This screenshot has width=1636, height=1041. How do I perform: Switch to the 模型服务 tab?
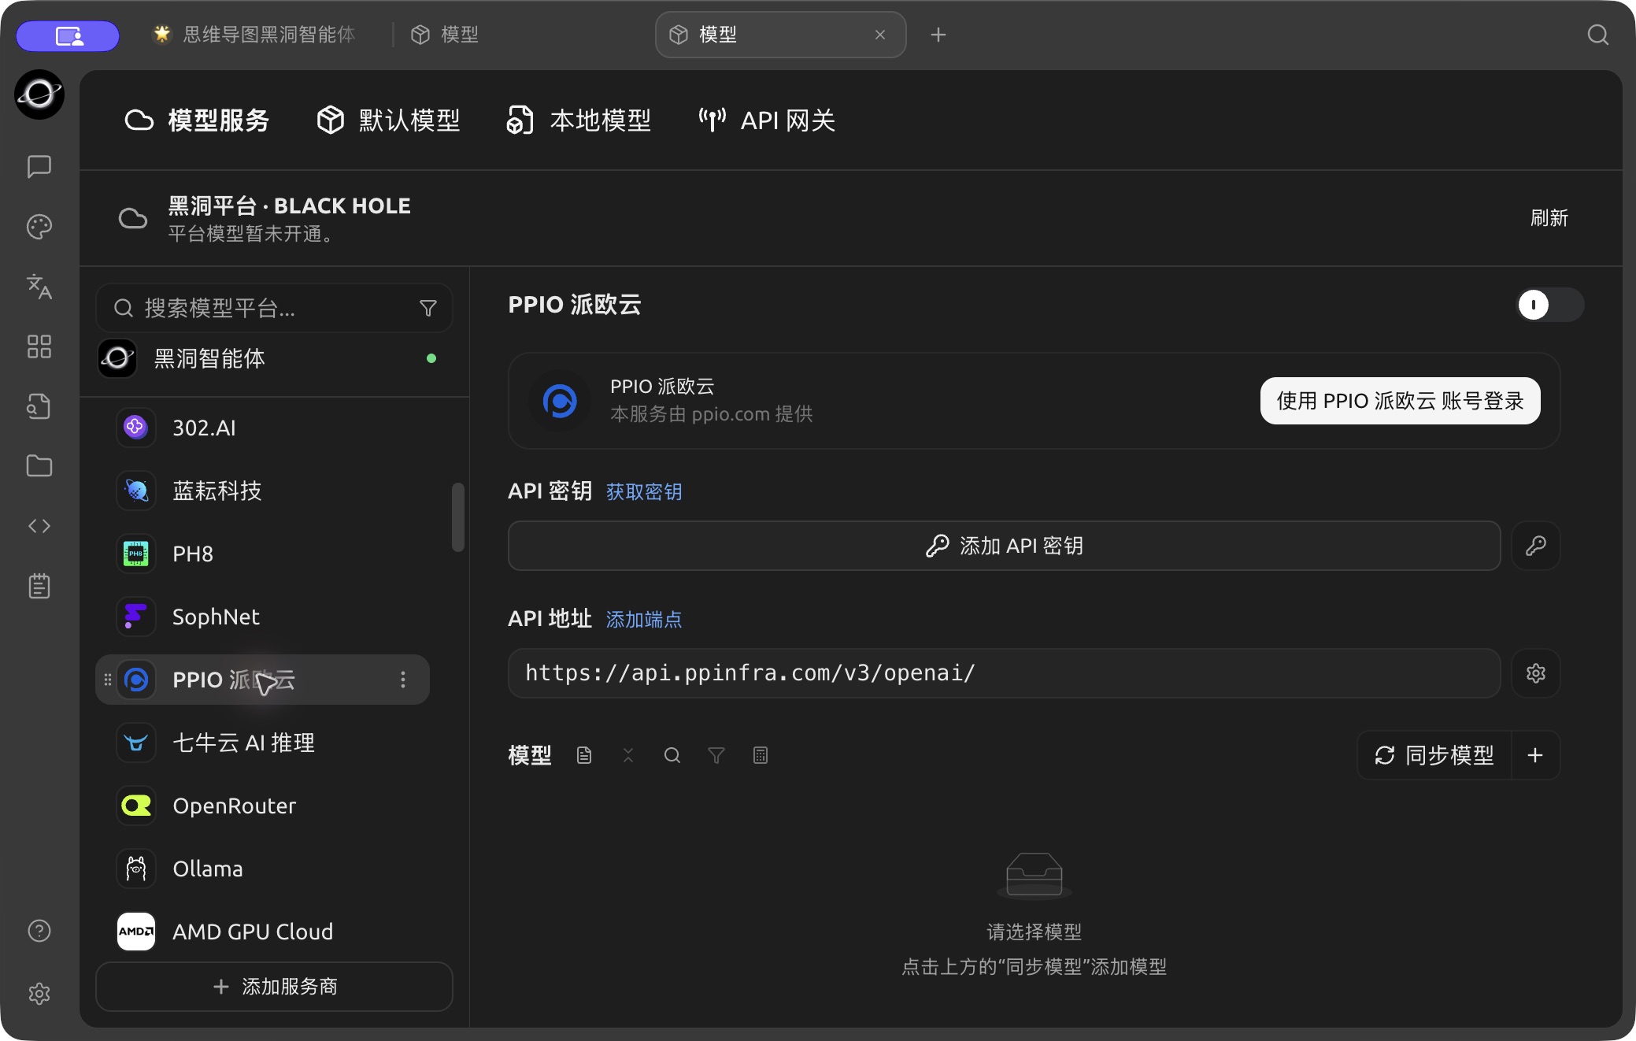pos(197,120)
